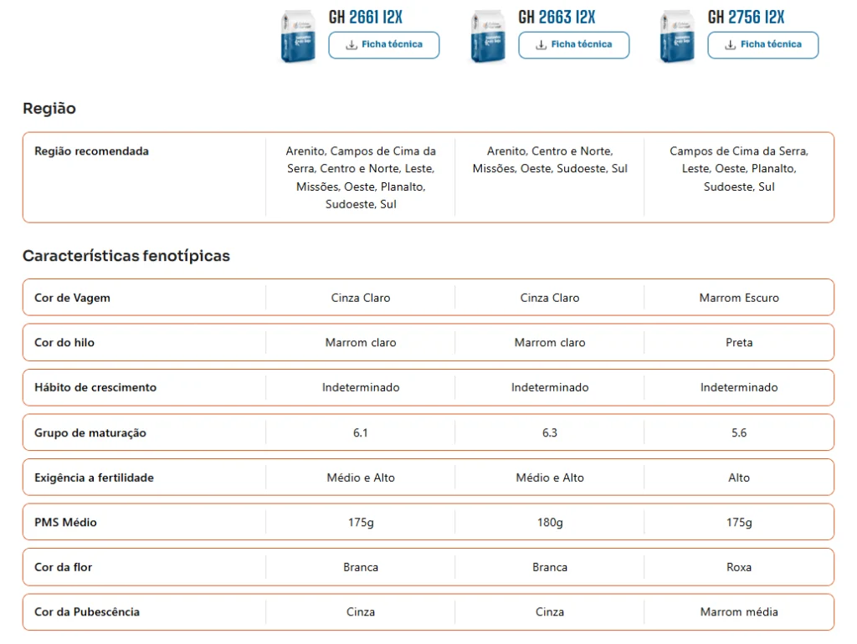The width and height of the screenshot is (857, 644).
Task: Click maturity group value 6.3
Action: click(550, 432)
